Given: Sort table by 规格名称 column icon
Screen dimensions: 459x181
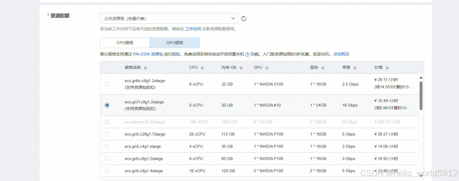Looking at the screenshot, I should 145,68.
